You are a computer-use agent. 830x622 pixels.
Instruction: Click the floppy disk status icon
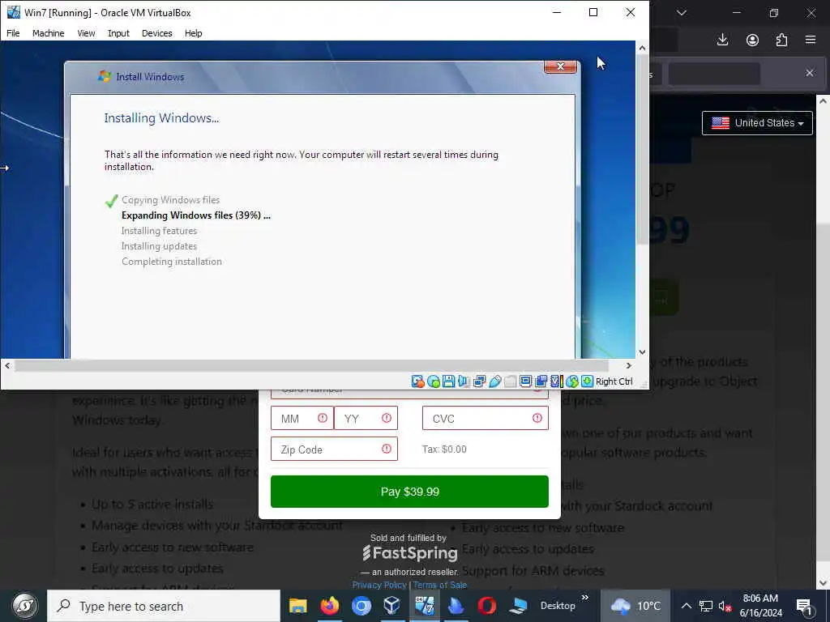click(x=448, y=381)
